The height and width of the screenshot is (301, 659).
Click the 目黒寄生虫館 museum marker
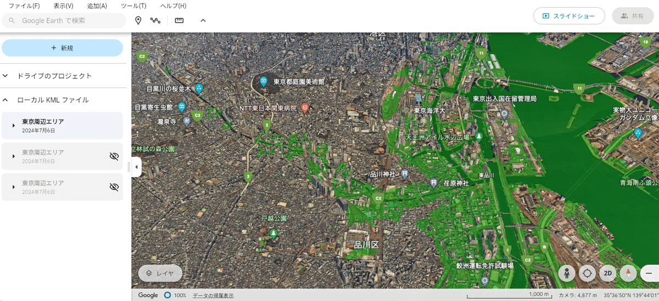(182, 107)
